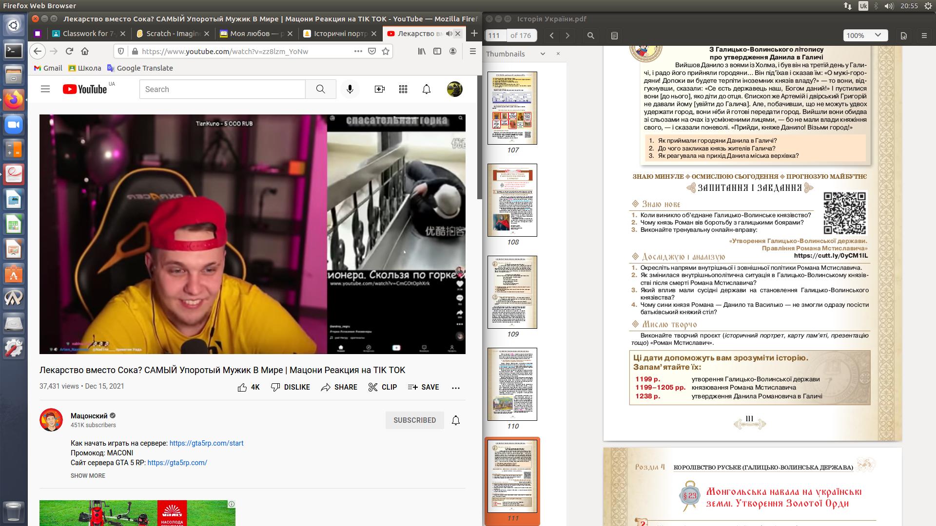
Task: Go to next page in PDF viewer
Action: 567,36
